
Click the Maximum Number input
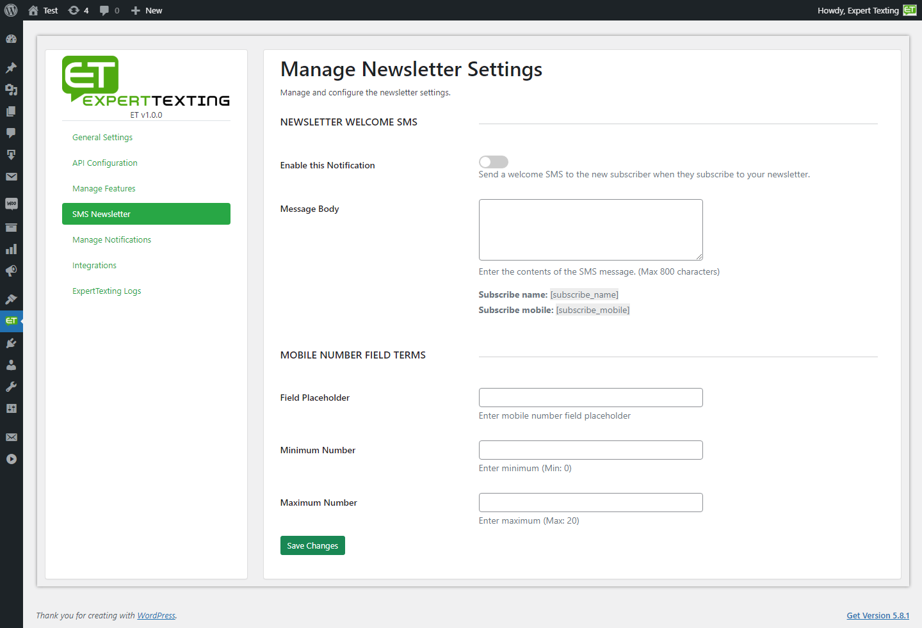point(591,503)
